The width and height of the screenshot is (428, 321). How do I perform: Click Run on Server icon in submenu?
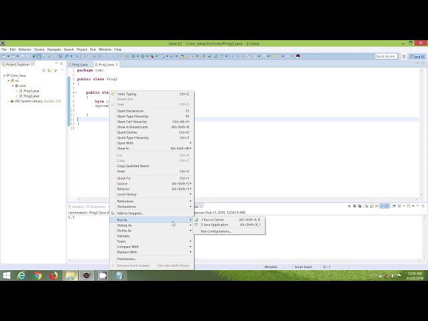point(197,220)
